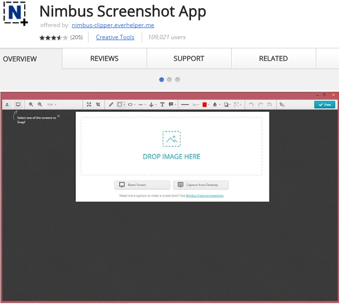Click the upload image icon in toolbar
The width and height of the screenshot is (339, 304).
(x=7, y=104)
